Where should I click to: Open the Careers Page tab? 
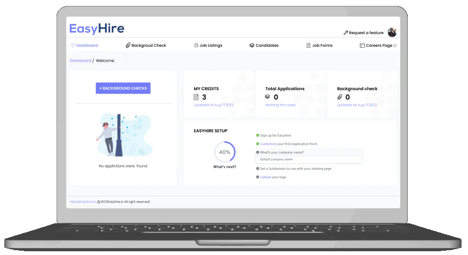coord(376,45)
